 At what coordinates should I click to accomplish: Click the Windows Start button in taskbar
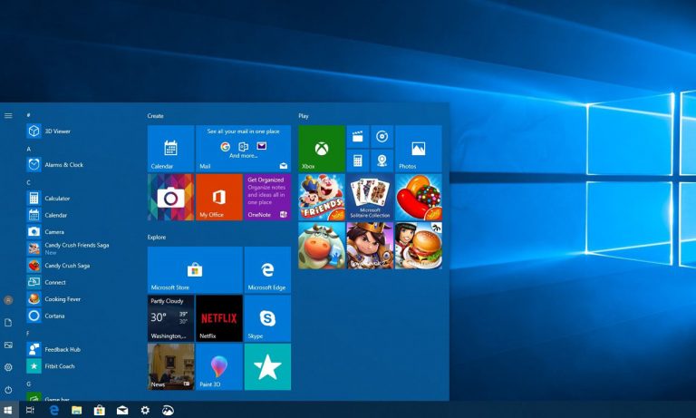point(8,410)
